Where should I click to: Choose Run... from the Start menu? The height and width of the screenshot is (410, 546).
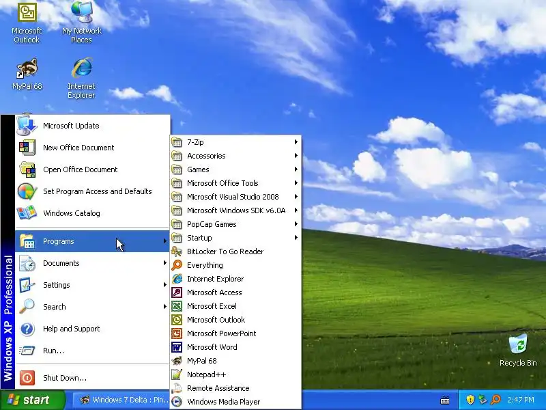tap(93, 351)
